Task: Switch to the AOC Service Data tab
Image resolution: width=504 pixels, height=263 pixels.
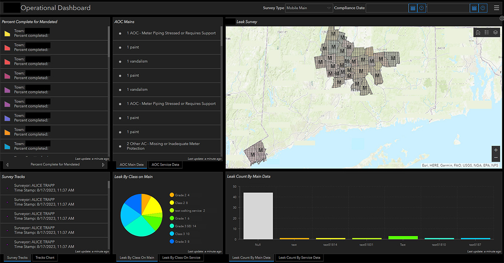Action: 165,165
